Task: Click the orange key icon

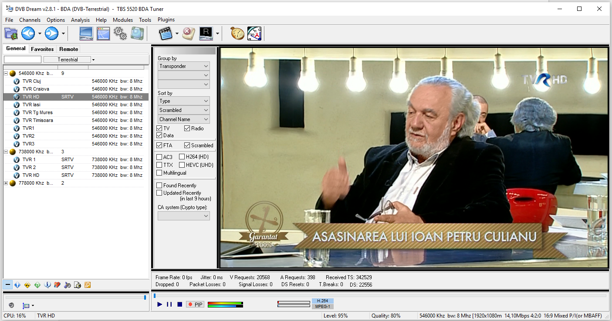Action: [88, 285]
